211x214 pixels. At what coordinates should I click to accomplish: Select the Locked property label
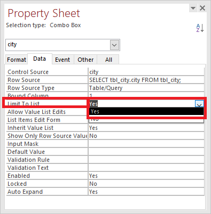(x=17, y=184)
